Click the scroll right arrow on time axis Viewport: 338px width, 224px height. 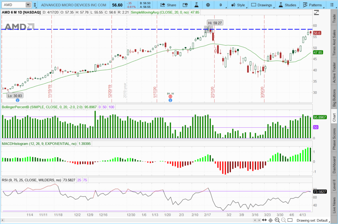[259, 220]
